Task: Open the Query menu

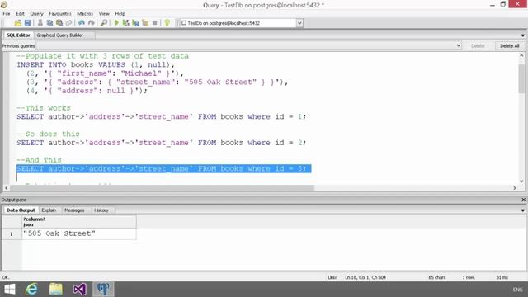Action: pos(36,13)
